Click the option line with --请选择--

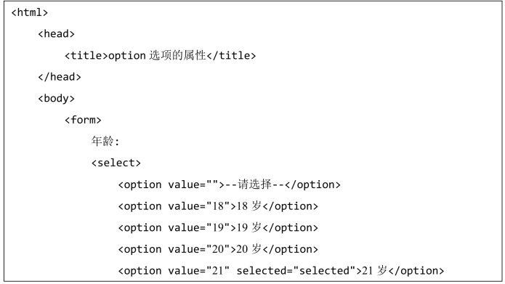click(230, 184)
